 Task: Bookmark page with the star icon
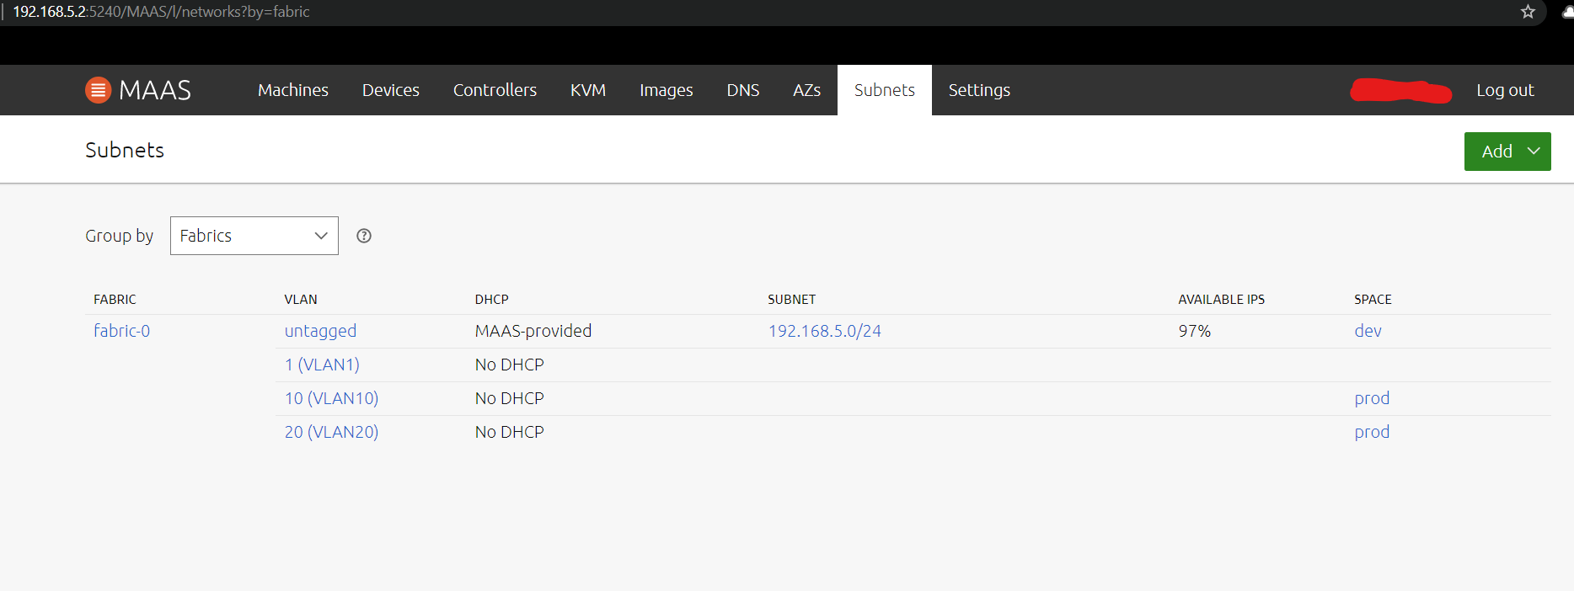1528,12
